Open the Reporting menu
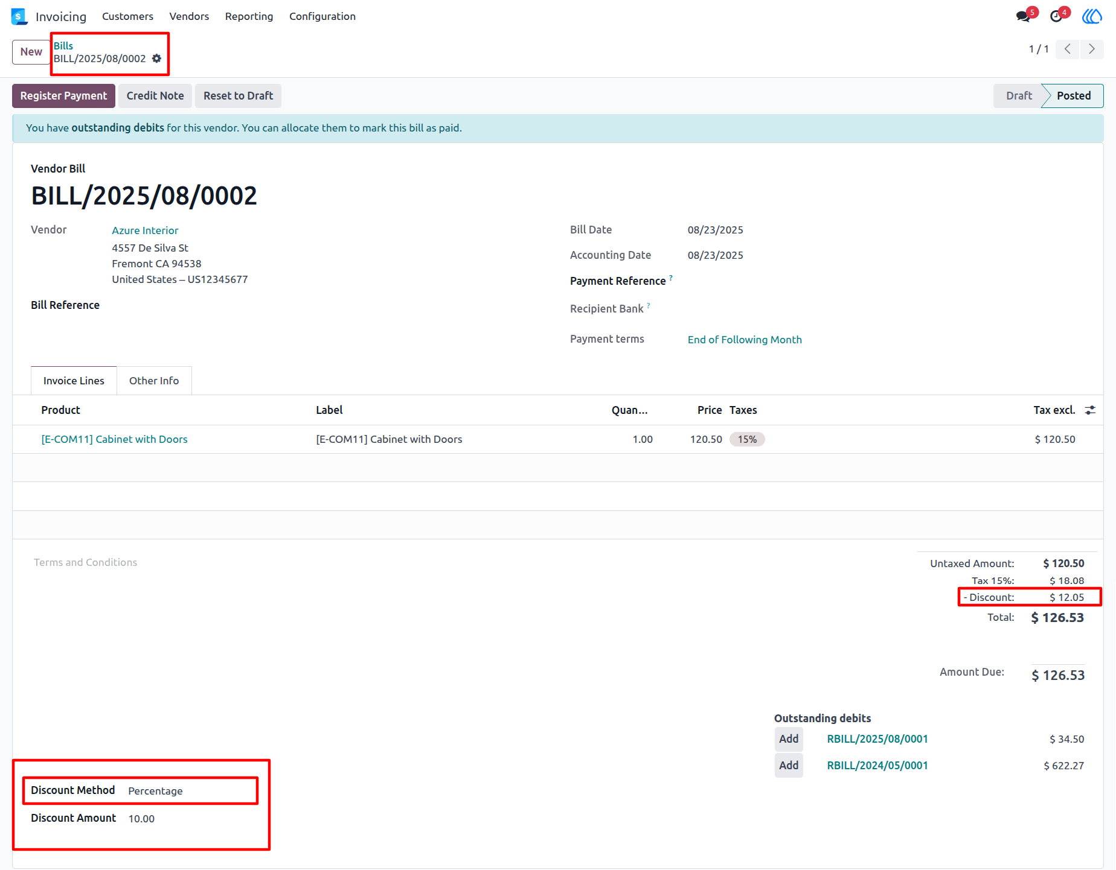1116x870 pixels. (249, 16)
